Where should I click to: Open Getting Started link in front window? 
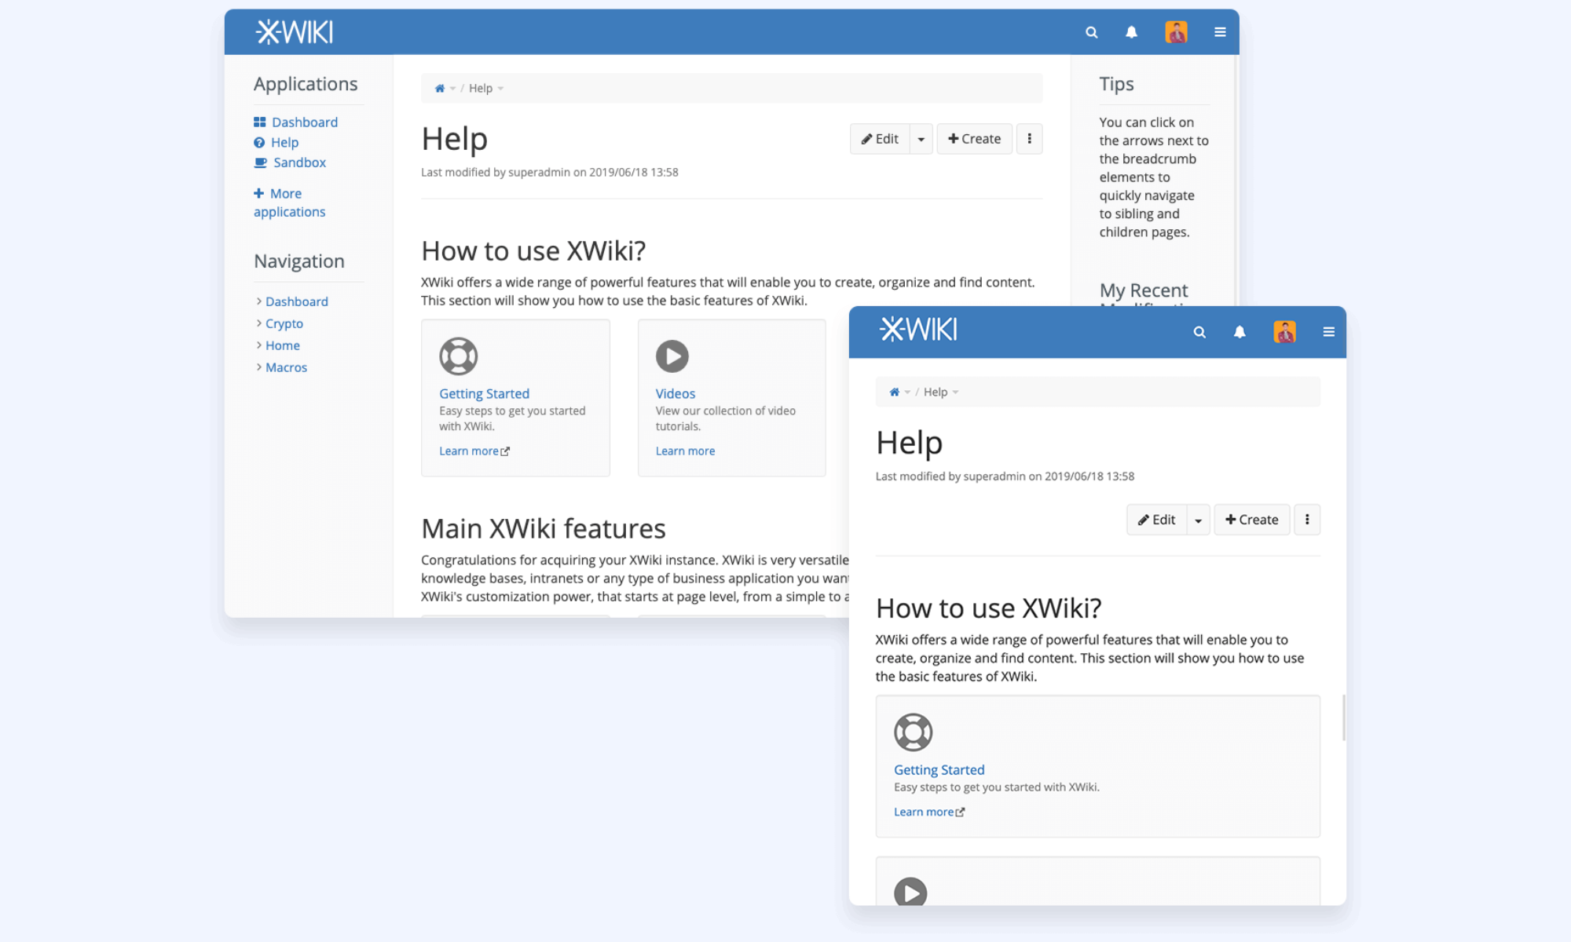pyautogui.click(x=939, y=770)
